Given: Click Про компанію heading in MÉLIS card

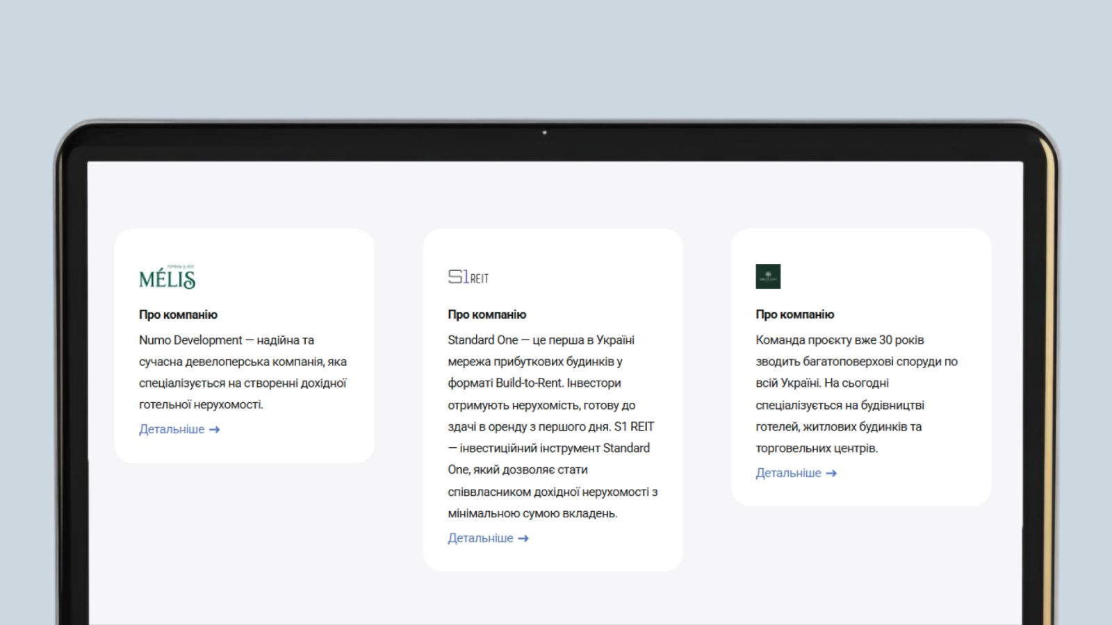Looking at the screenshot, I should point(178,315).
